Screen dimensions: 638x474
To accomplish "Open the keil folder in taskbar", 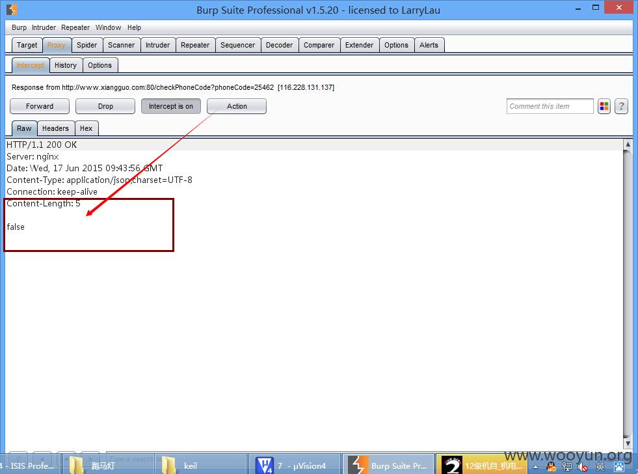I will tap(201, 465).
